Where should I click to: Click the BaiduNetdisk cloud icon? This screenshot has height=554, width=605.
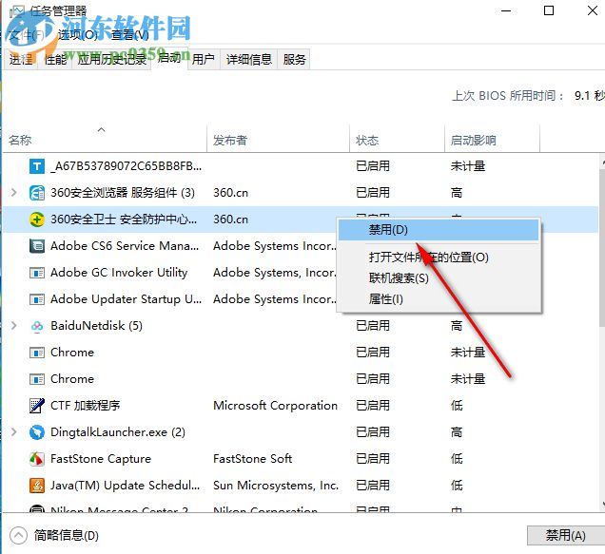point(37,326)
